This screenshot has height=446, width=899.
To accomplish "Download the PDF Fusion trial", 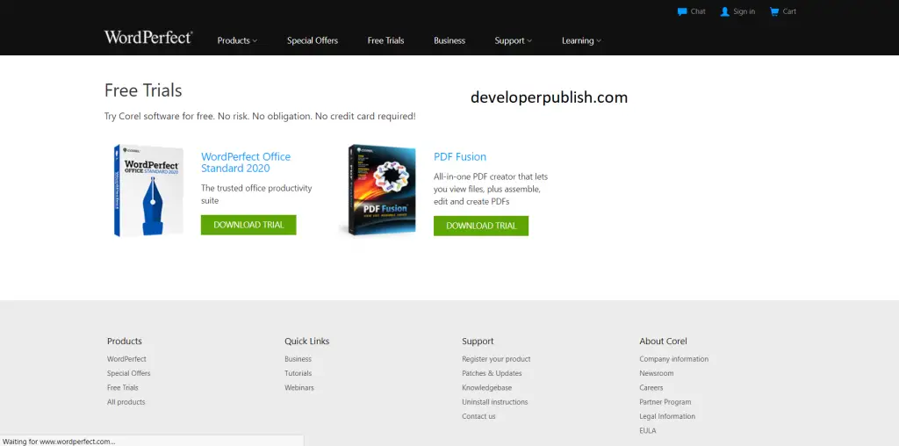I will (x=481, y=226).
